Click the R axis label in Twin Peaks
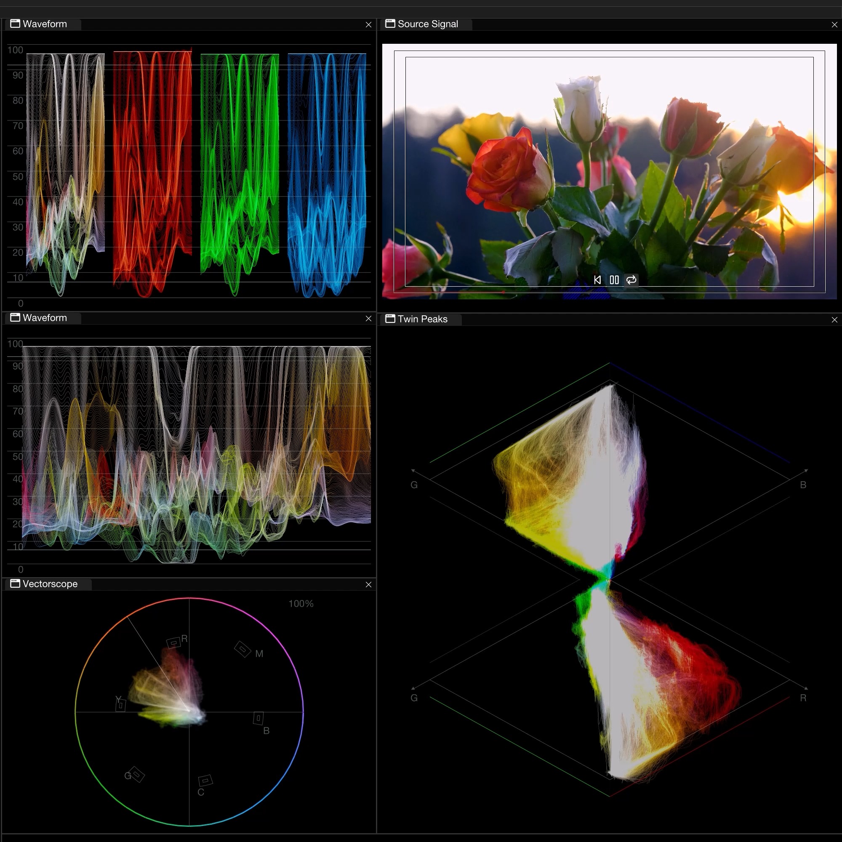This screenshot has height=842, width=842. (803, 698)
